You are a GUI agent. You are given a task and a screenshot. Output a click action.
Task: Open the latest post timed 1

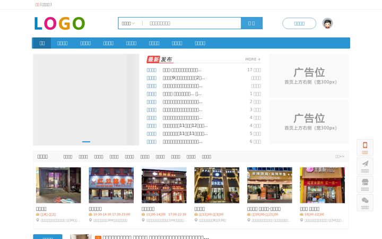pos(182,94)
